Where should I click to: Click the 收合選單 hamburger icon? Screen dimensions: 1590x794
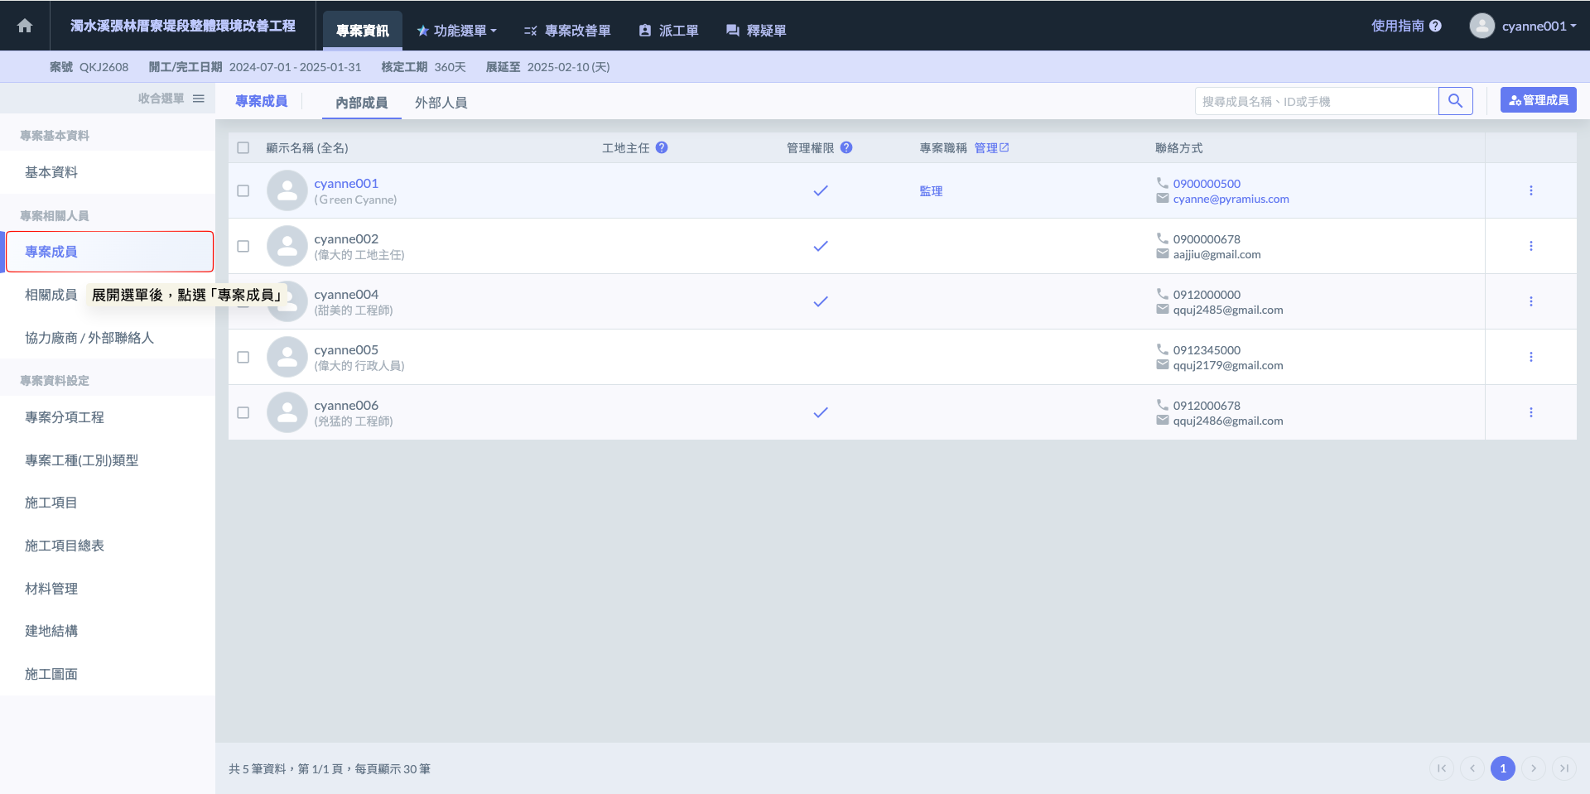pyautogui.click(x=199, y=99)
